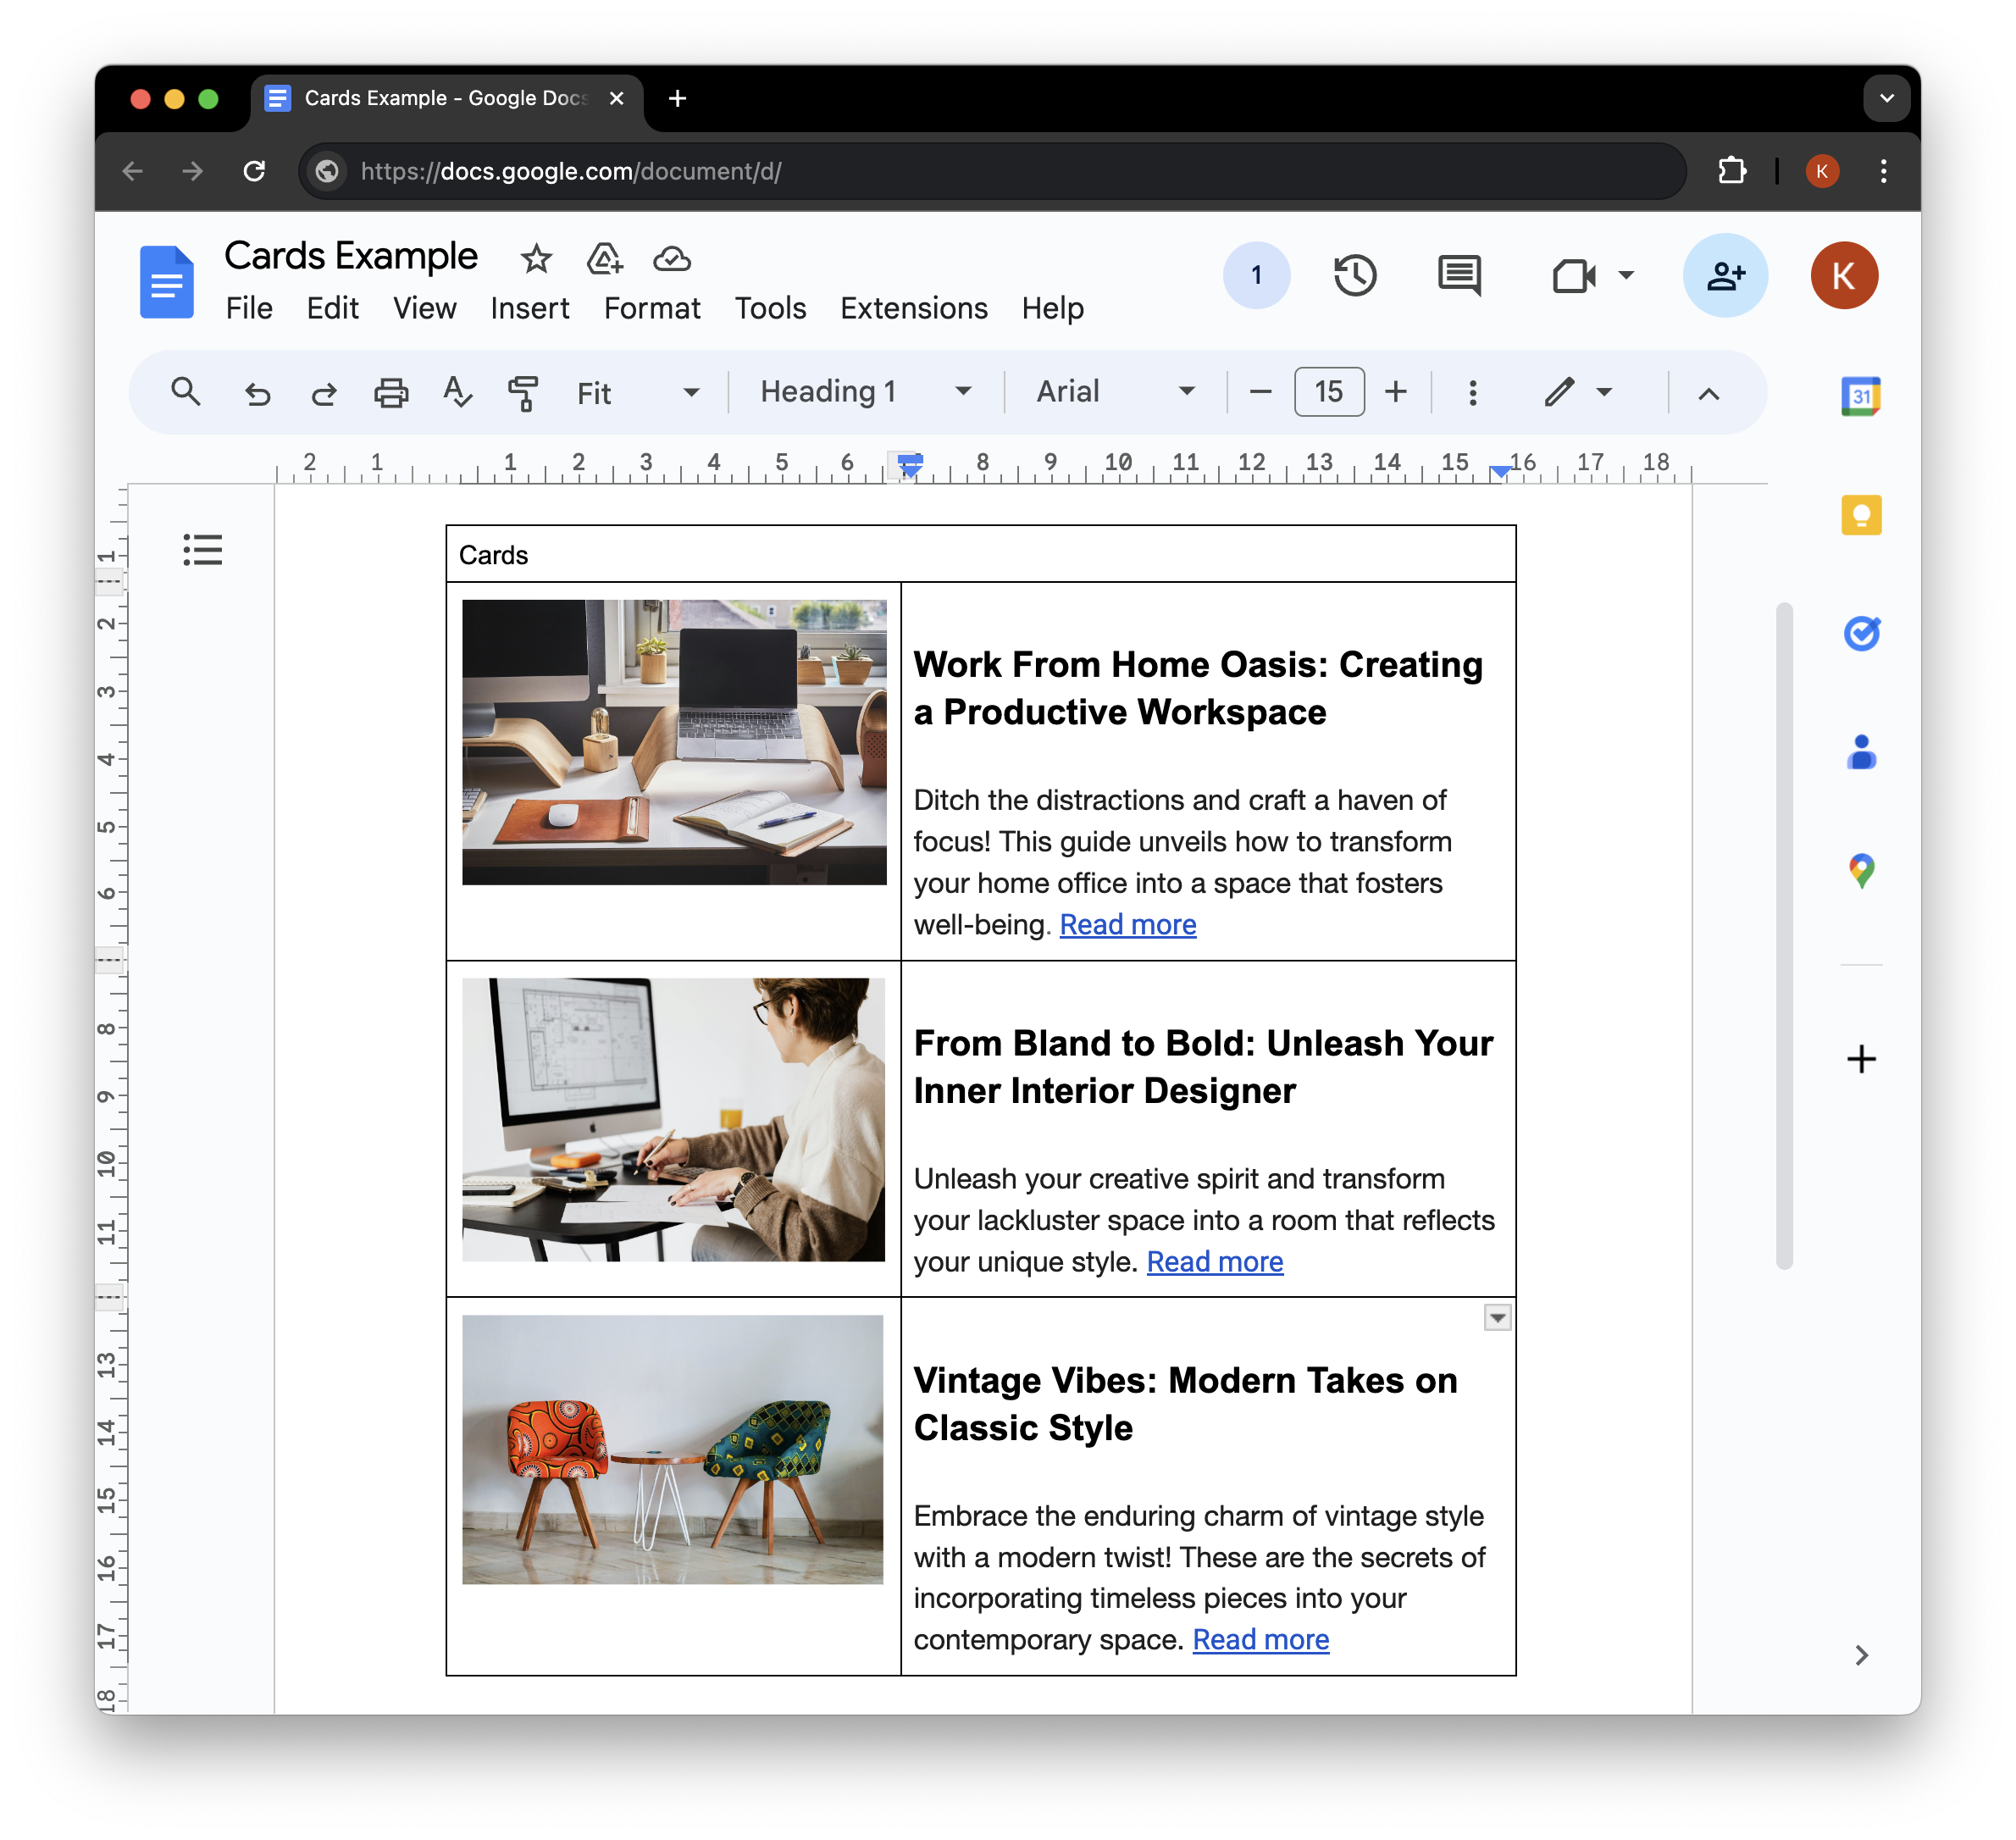Open version history clock icon
This screenshot has height=1840, width=2016.
tap(1355, 275)
